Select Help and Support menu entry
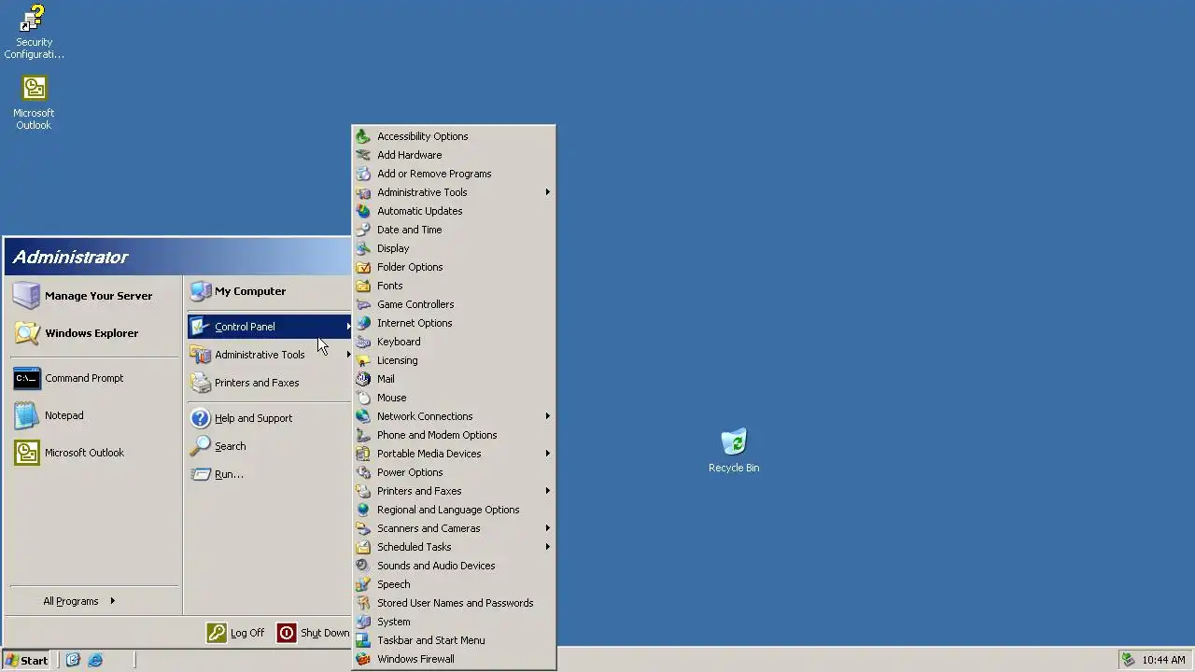The height and width of the screenshot is (672, 1195). [269, 418]
